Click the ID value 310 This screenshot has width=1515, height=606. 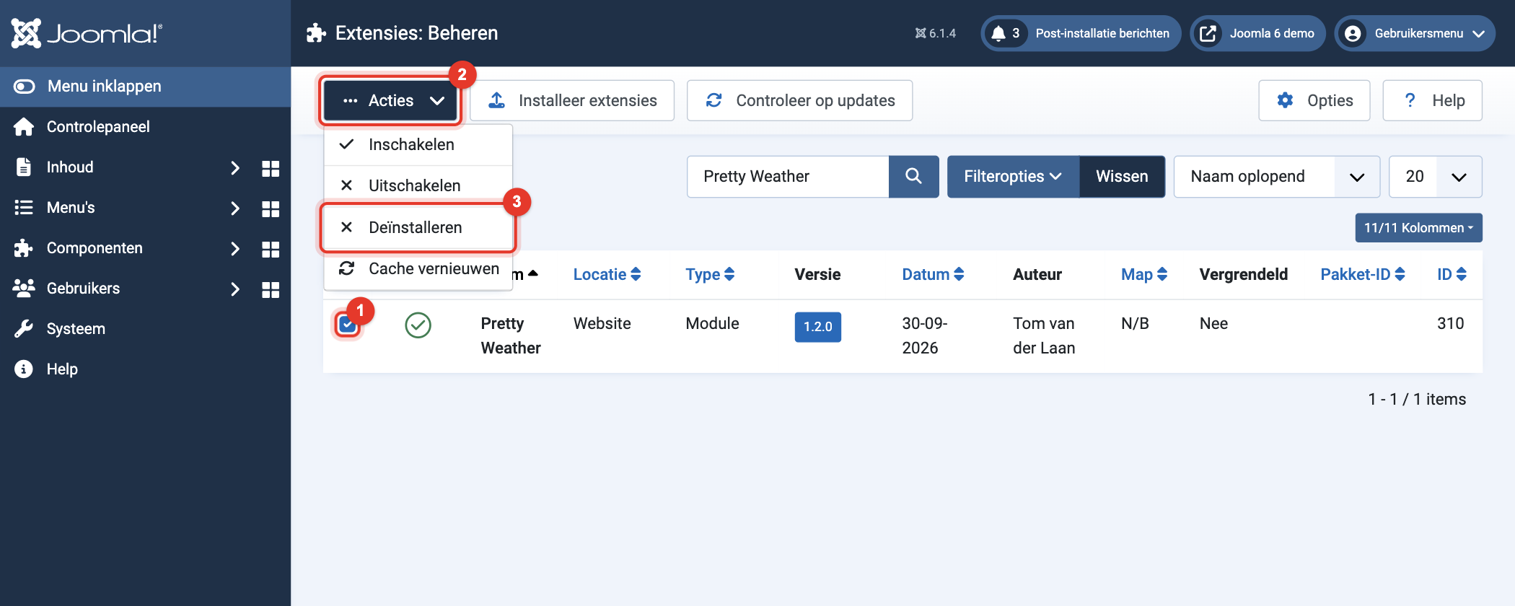point(1450,324)
